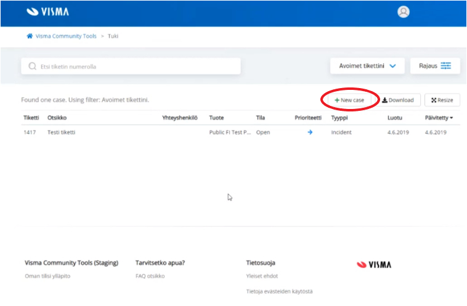
Task: Open ticket number 1417
Action: tap(30, 132)
